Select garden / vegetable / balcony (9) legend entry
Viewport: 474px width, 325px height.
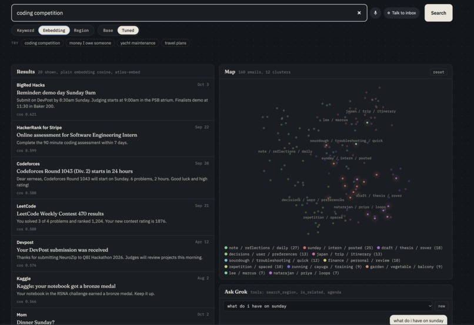(404, 267)
